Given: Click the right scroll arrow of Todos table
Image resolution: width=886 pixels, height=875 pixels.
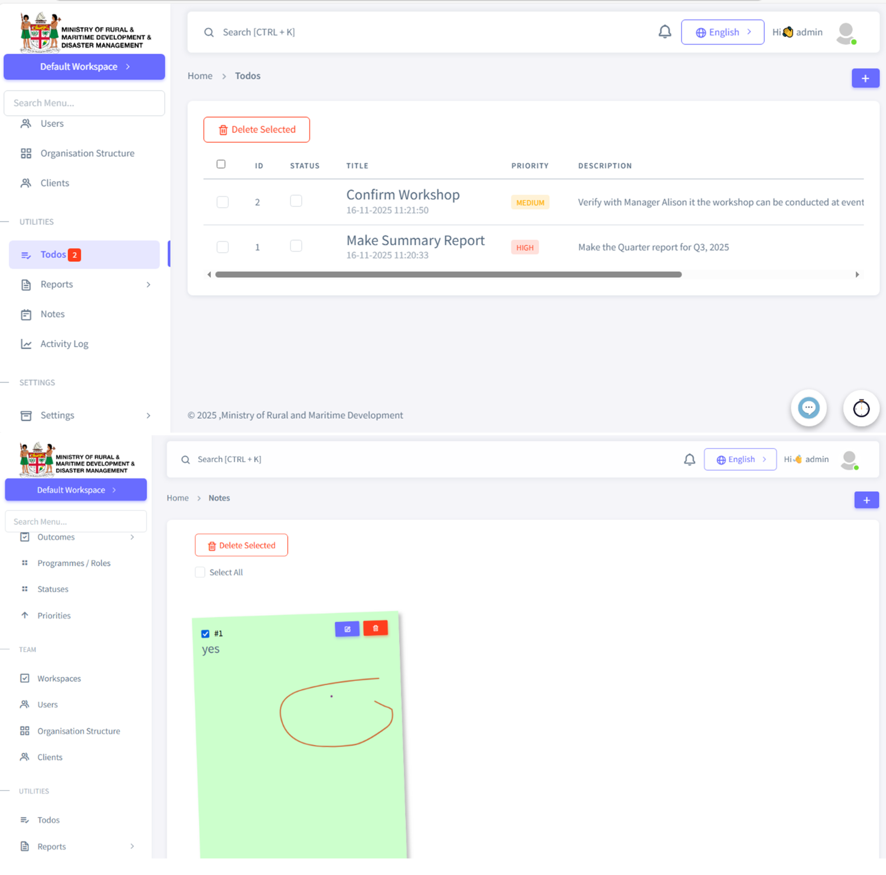Looking at the screenshot, I should pos(857,275).
